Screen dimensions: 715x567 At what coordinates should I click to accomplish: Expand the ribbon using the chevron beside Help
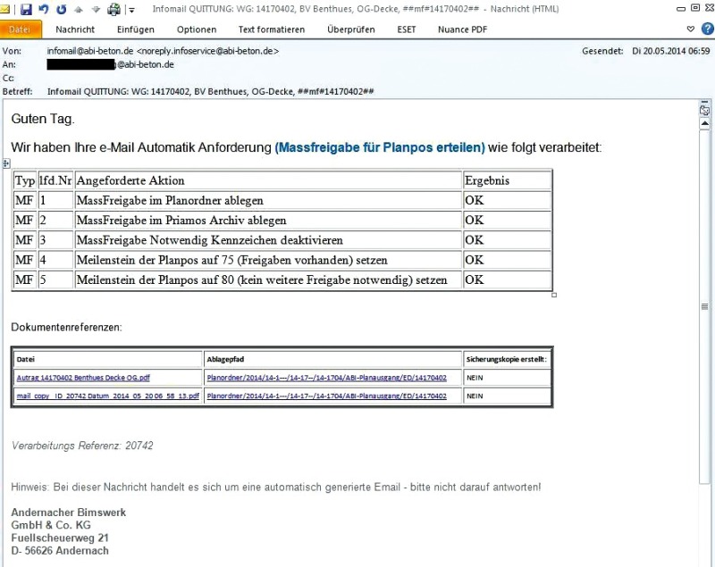[690, 29]
